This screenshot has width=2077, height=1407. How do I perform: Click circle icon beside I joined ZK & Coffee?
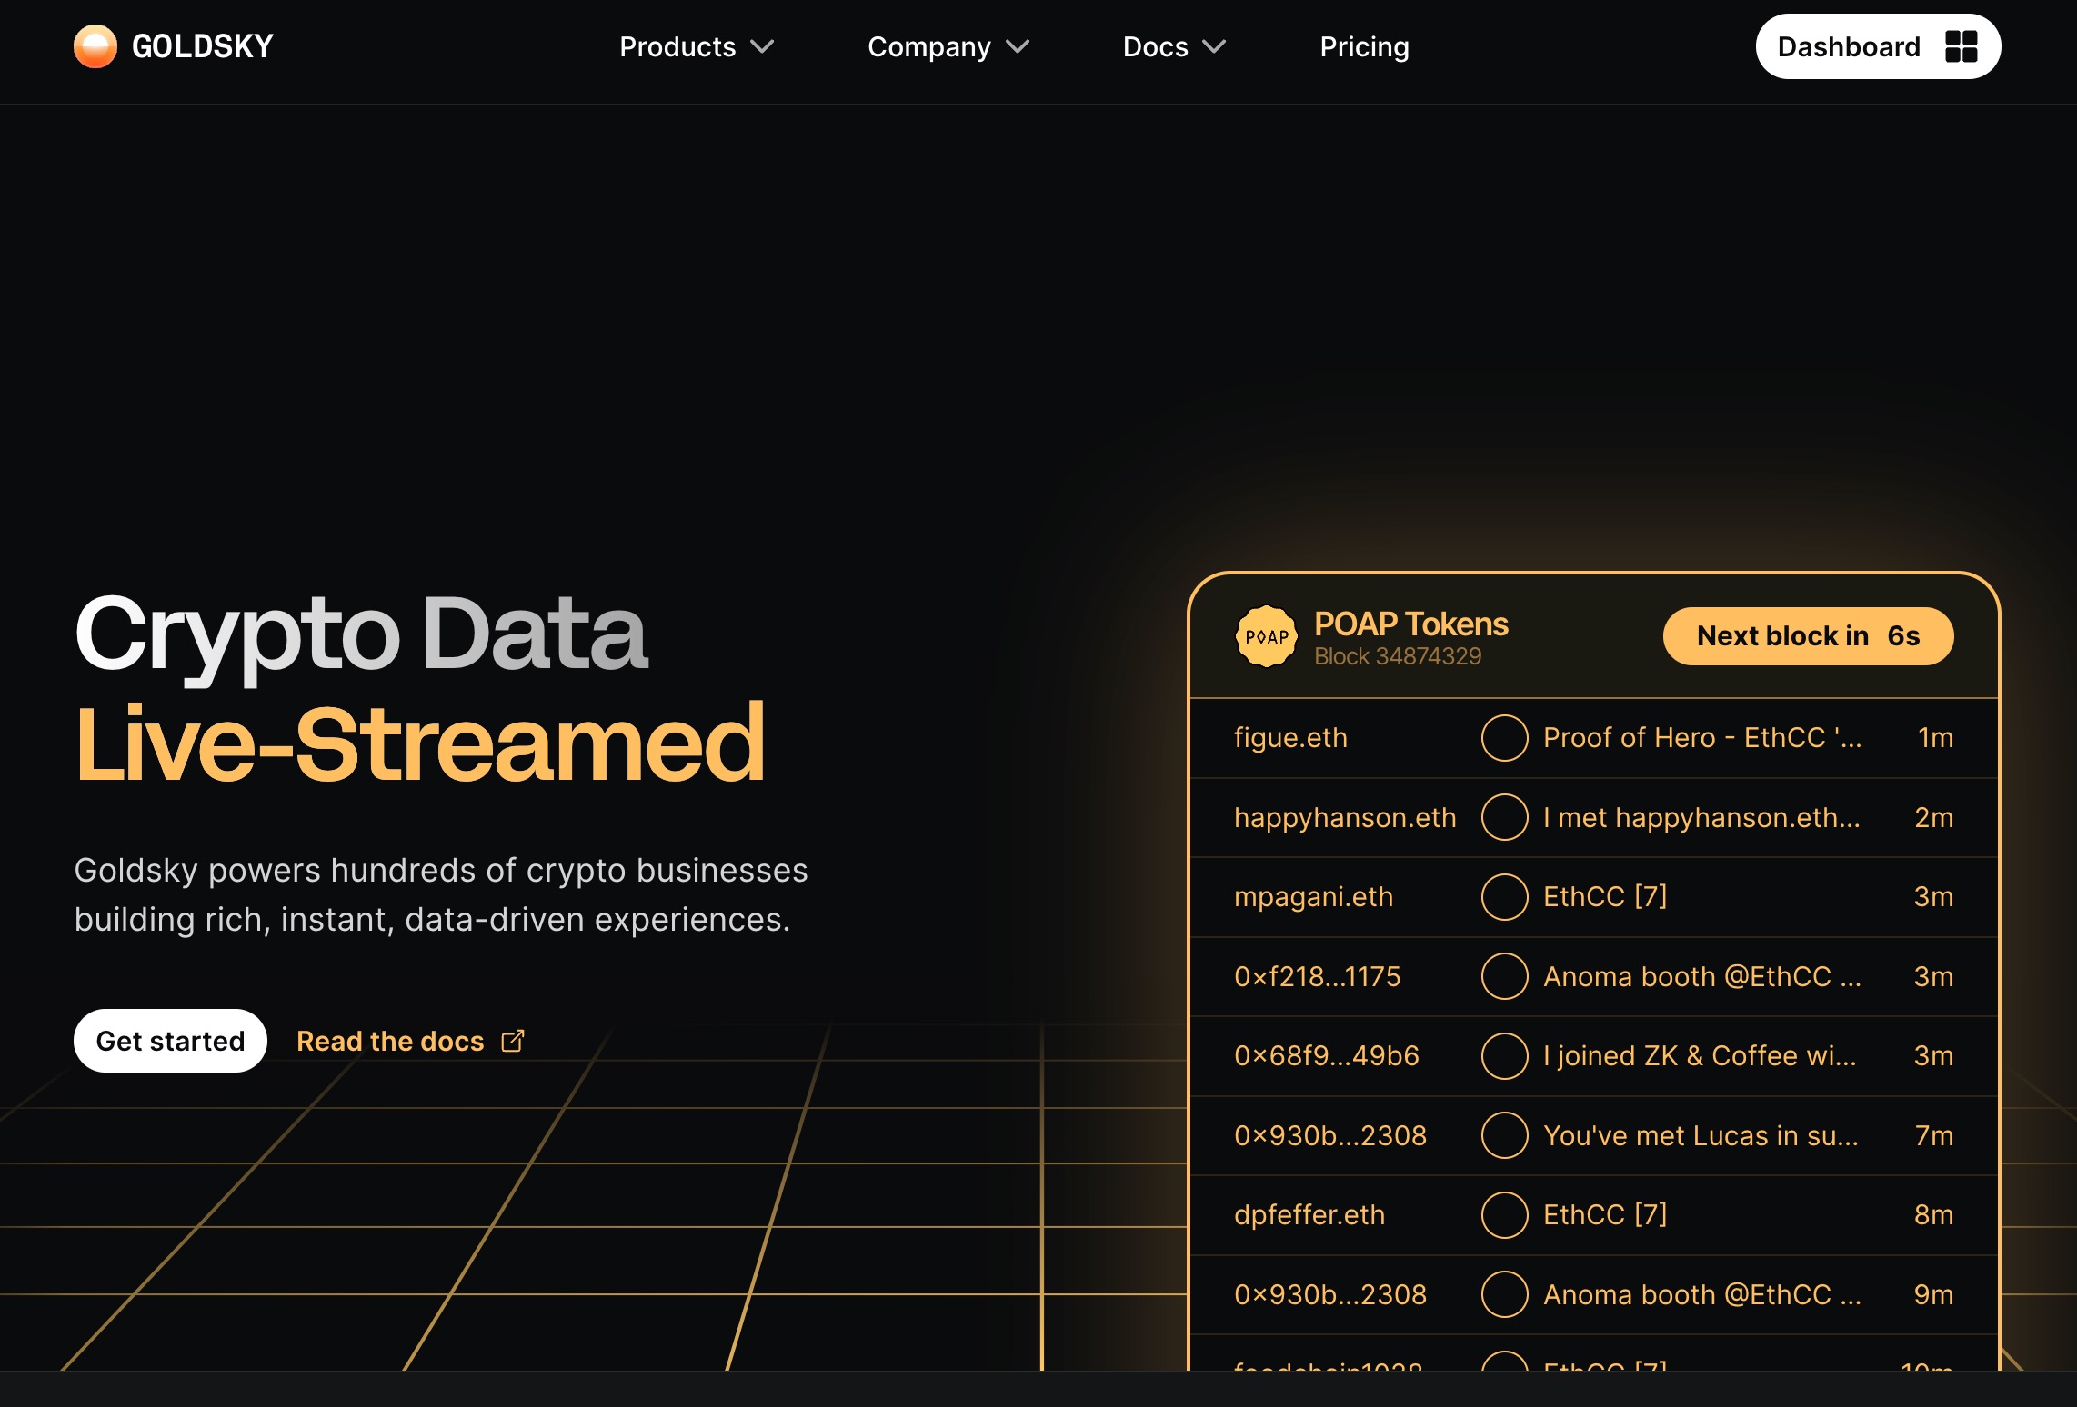[x=1504, y=1056]
